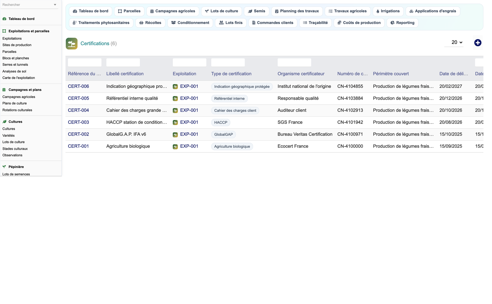Open the Parcelles tab
Screen dimensions: 492x304
pyautogui.click(x=129, y=11)
